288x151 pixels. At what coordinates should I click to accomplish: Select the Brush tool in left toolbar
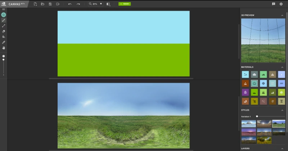4,20
